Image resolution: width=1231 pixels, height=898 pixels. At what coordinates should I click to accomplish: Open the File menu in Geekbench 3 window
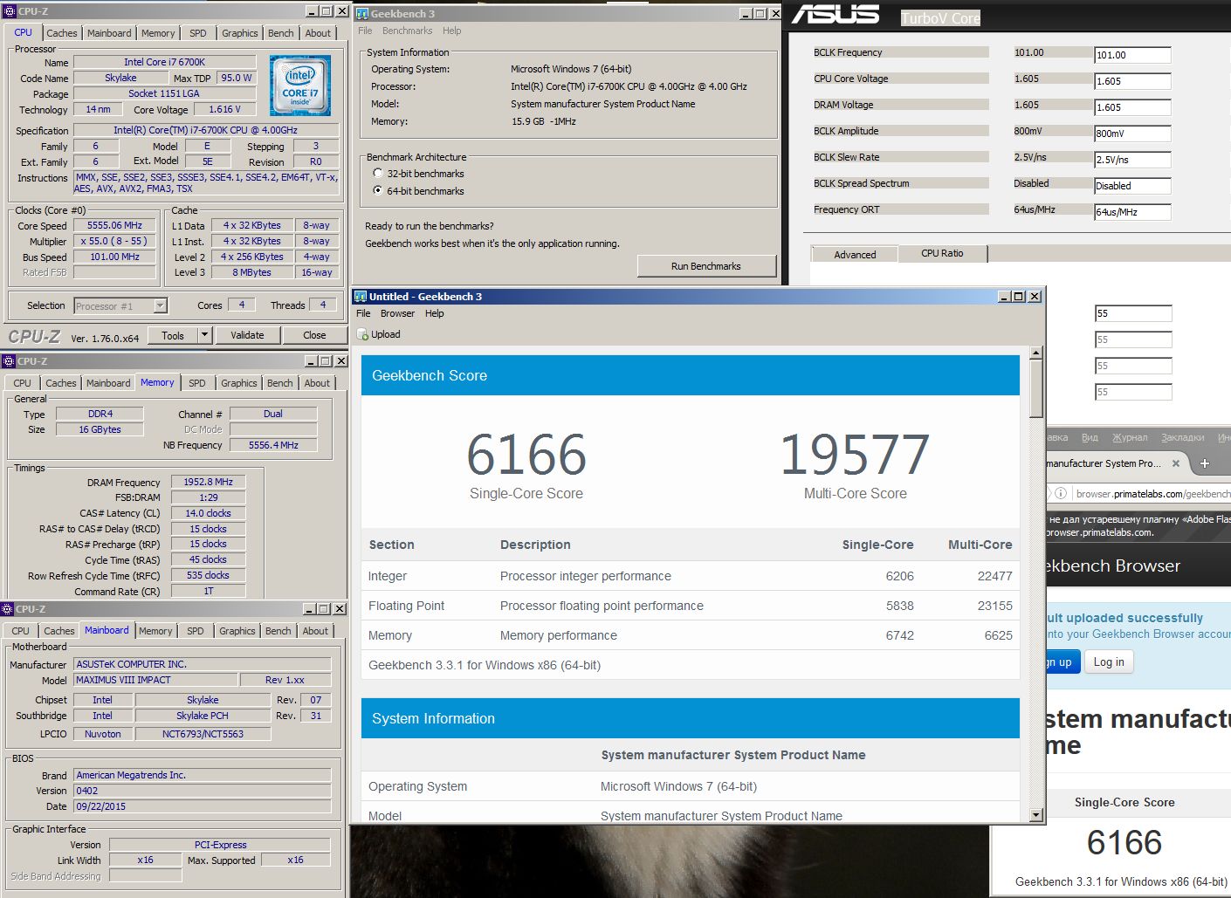[365, 31]
